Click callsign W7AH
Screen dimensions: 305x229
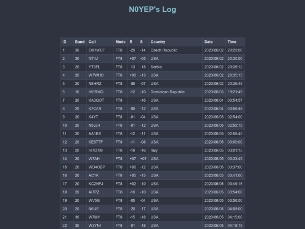(x=94, y=159)
